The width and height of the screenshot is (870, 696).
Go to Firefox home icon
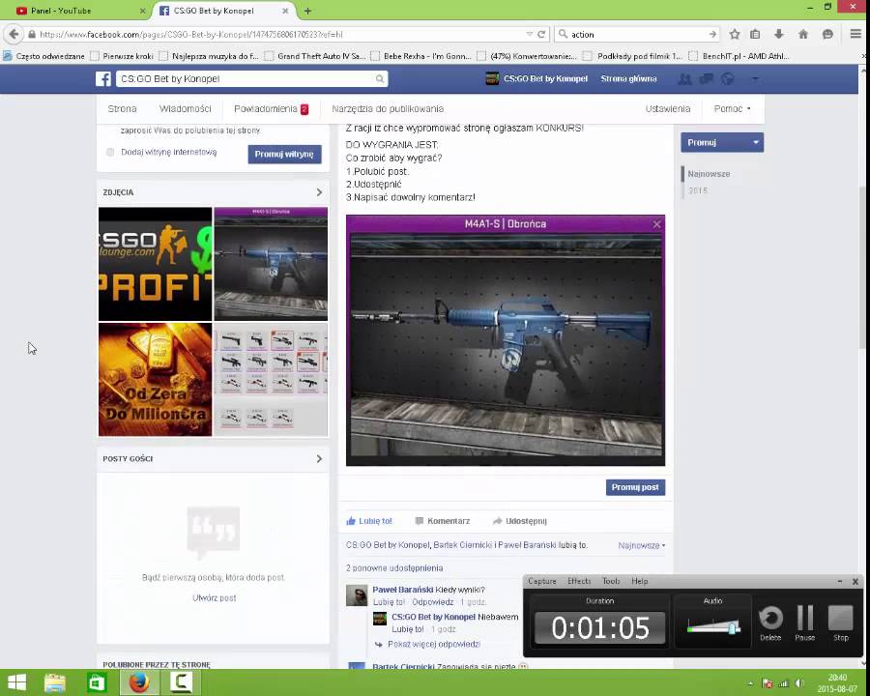[x=803, y=35]
